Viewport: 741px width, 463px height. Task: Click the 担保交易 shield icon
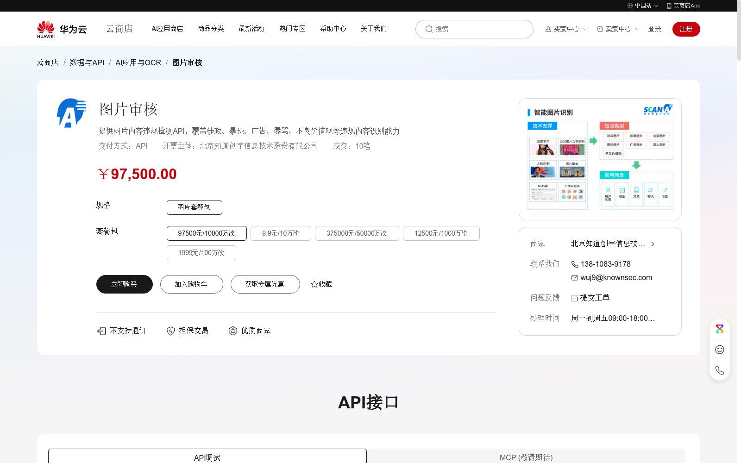(x=170, y=331)
